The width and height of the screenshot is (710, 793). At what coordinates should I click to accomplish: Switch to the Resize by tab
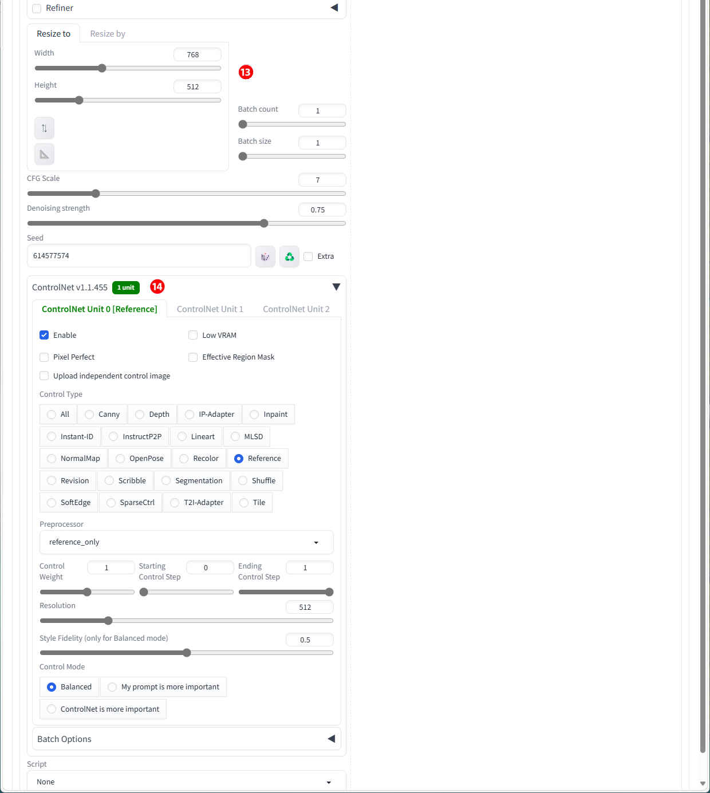108,34
